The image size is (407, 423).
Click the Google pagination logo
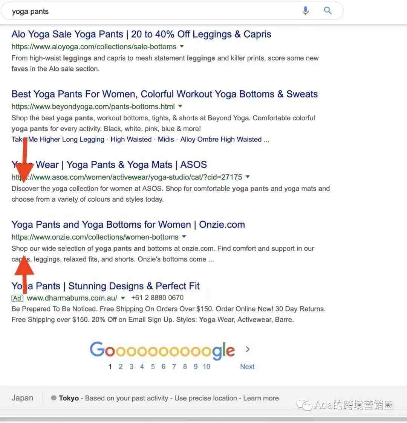click(162, 350)
